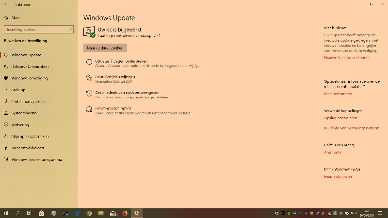Open Delivery Optimization settings

30,66
